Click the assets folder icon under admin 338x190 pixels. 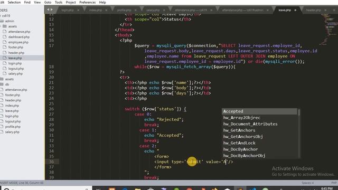coord(5,26)
